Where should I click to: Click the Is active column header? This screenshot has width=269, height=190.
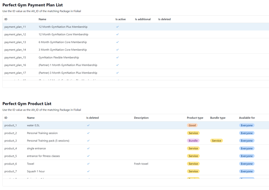(120, 19)
